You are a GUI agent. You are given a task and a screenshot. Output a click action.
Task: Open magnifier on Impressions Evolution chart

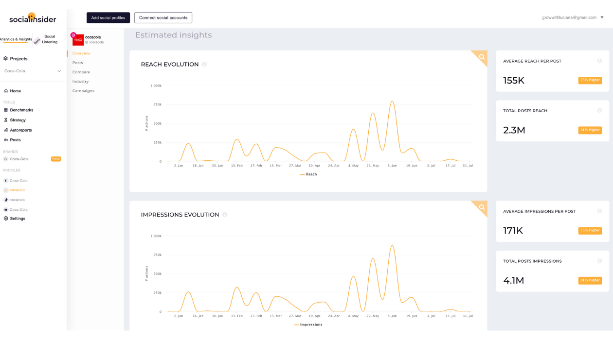coord(482,207)
